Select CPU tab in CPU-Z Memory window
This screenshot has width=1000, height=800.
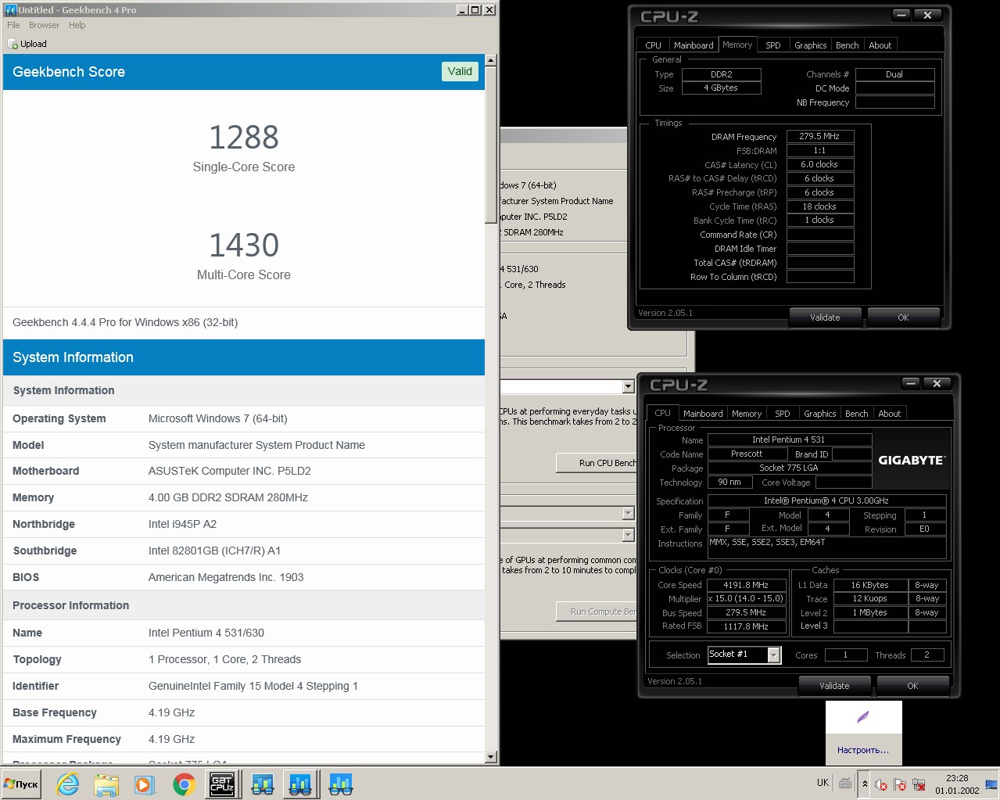tap(654, 45)
